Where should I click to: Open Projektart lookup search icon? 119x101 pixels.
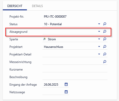click(x=105, y=47)
